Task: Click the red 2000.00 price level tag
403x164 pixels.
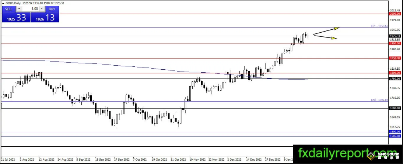Action: click(395, 14)
